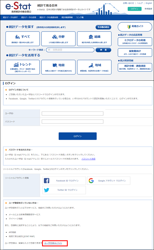The image size is (154, 250).
Task: Click the large blue ログイン button
Action: tap(78, 136)
